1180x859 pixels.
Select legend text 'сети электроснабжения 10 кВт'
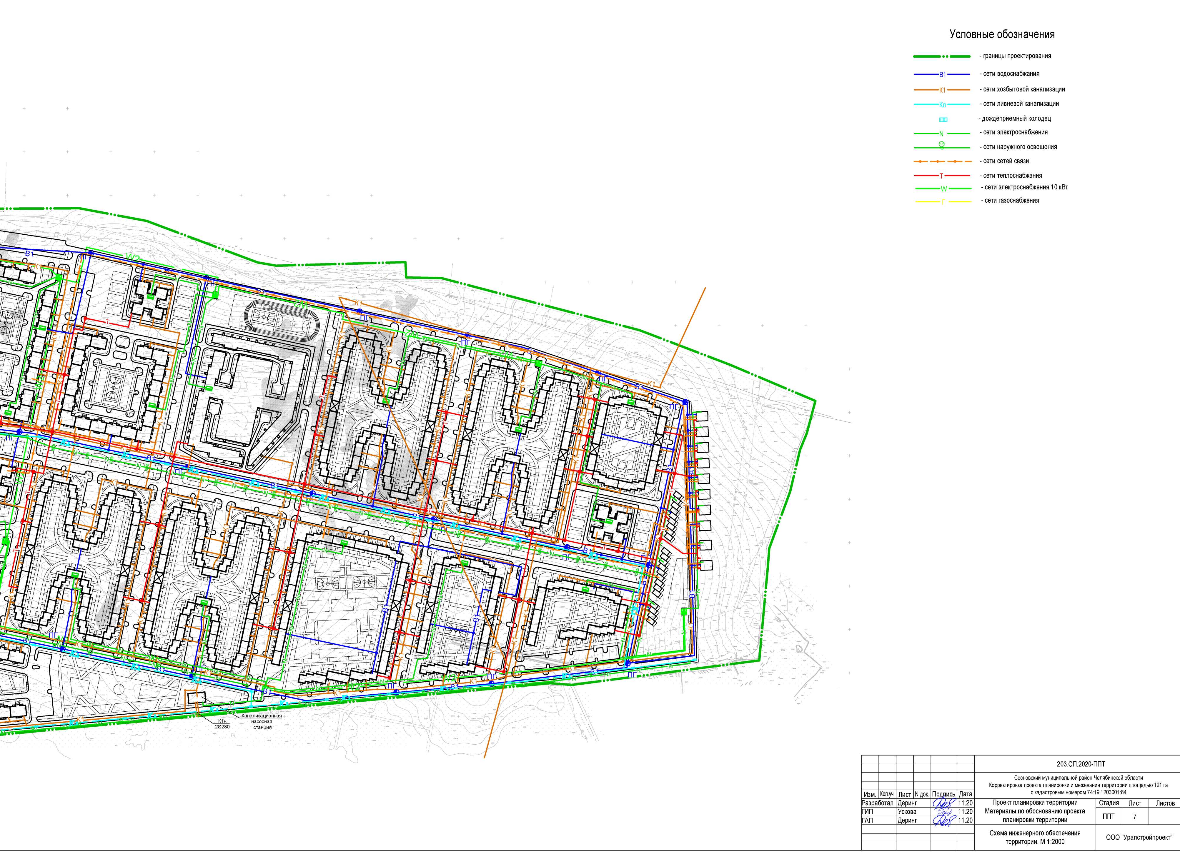click(1026, 187)
